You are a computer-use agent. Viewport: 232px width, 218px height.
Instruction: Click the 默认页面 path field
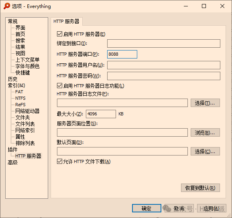[122, 151]
